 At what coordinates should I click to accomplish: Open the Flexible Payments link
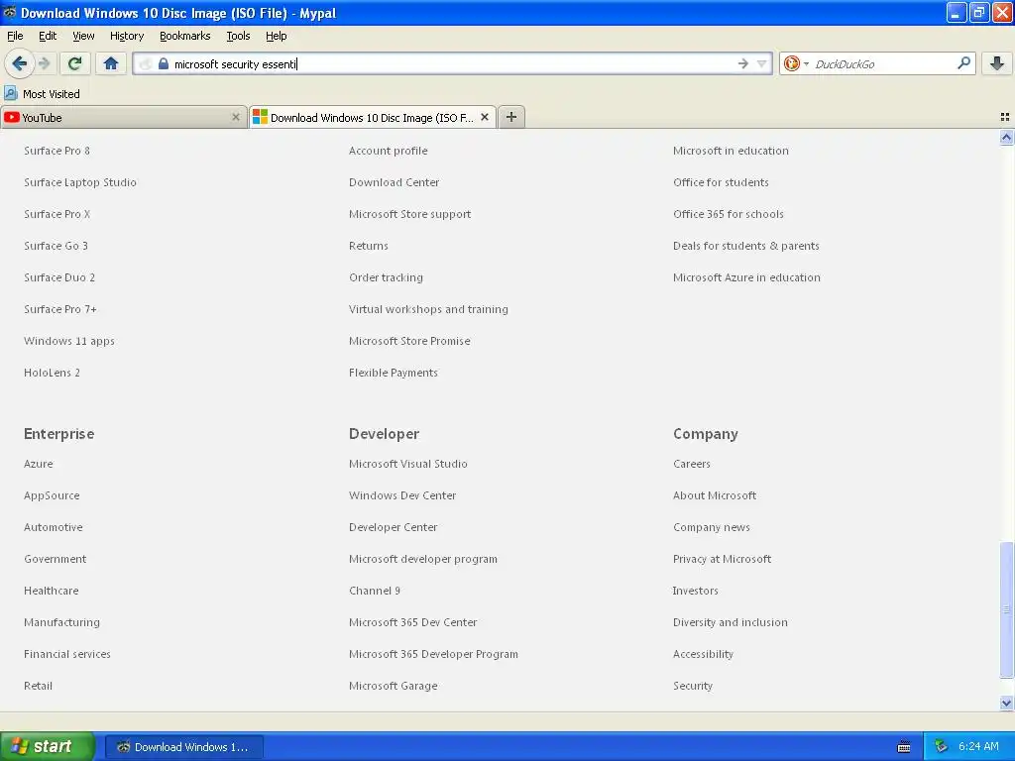click(x=393, y=373)
